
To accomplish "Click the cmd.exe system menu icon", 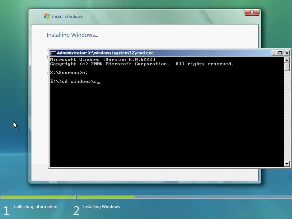I will tap(53, 53).
